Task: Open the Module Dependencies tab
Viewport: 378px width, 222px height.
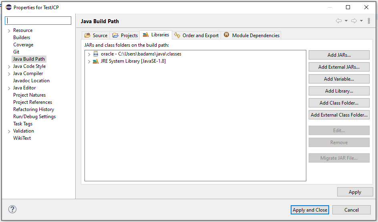Action: (x=251, y=35)
